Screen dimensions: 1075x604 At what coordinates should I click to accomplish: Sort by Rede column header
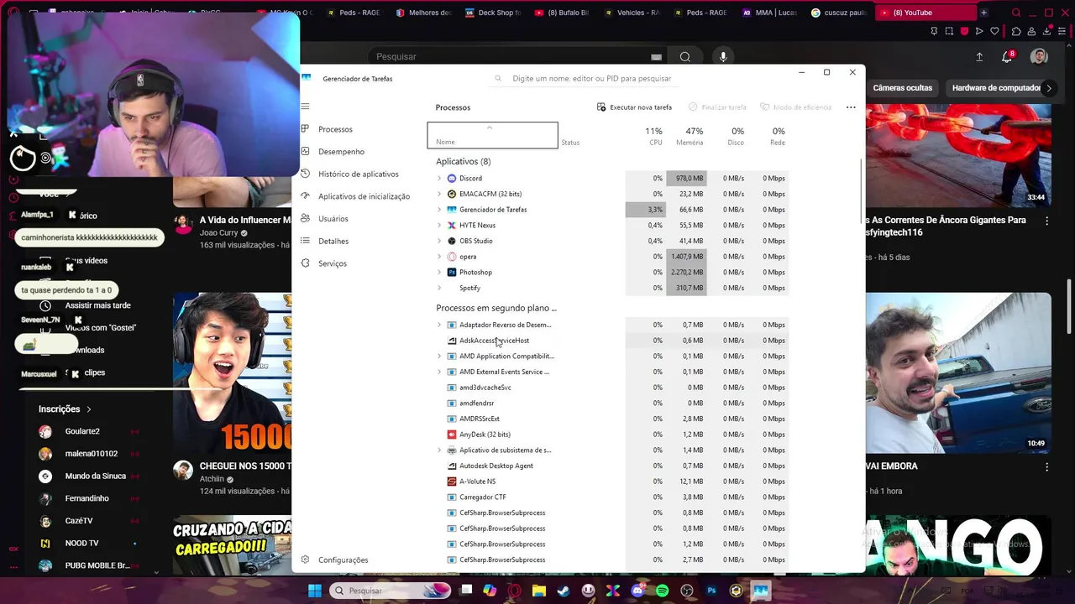click(778, 136)
